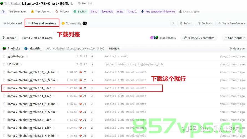Open llama-2-7b-chat.ggmlv3.q5_1.bin file
The width and height of the screenshot is (247, 139).
[x=29, y=128]
